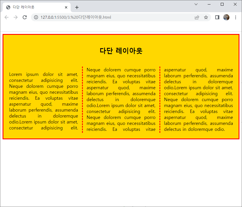Select the 다단 레이아웃 tab
Viewport: 242px width, 207px height.
pos(37,7)
